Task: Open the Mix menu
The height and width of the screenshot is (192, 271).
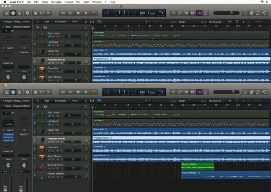Action: (78, 2)
